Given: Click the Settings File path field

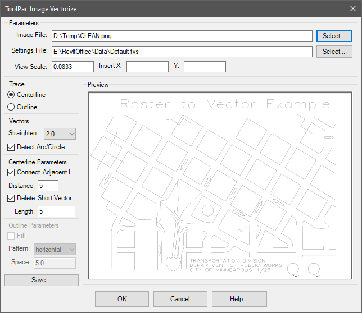Looking at the screenshot, I should 182,52.
